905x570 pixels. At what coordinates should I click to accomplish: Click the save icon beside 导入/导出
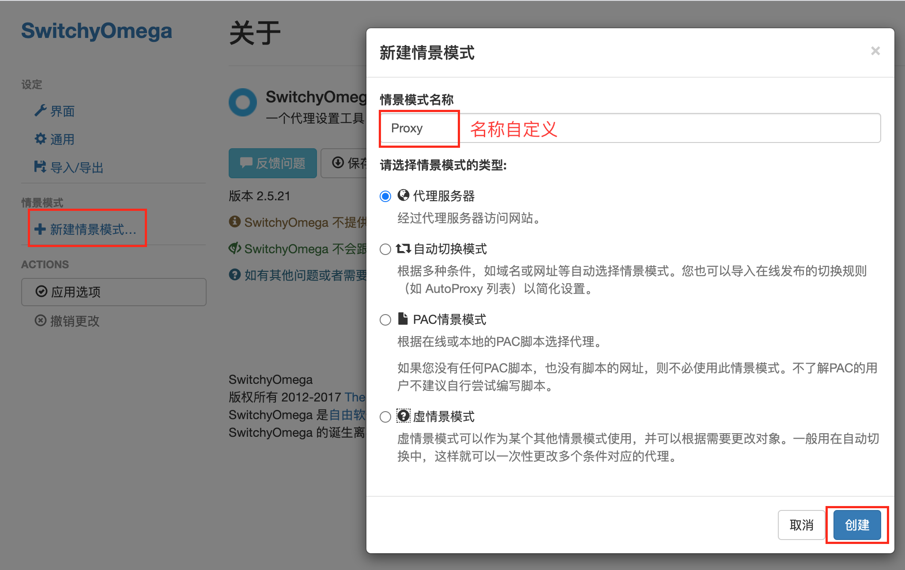tap(40, 167)
